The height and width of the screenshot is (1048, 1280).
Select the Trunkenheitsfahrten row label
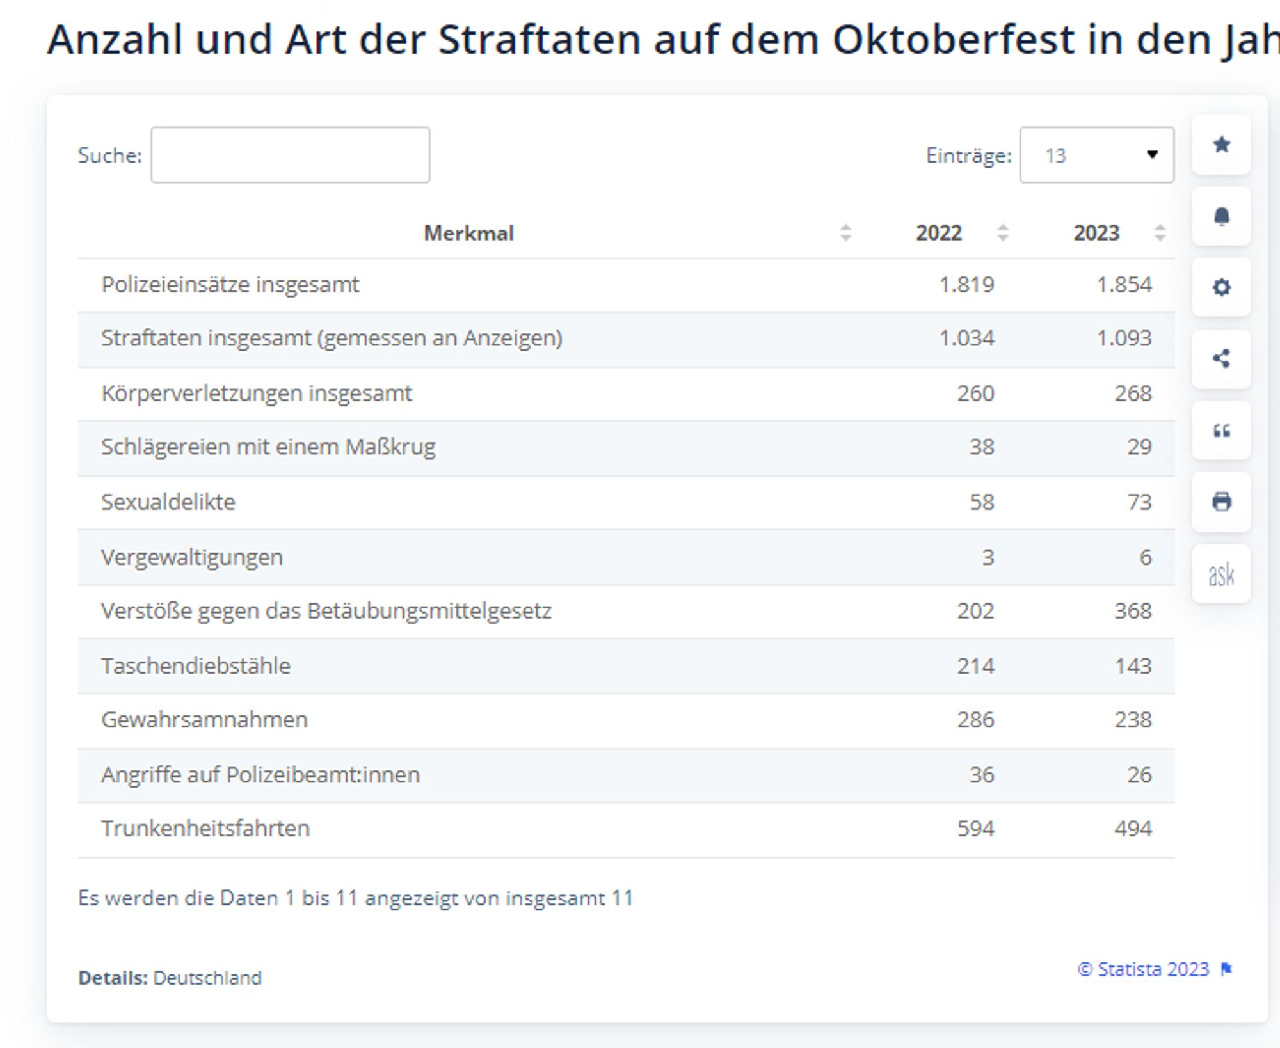(x=205, y=829)
